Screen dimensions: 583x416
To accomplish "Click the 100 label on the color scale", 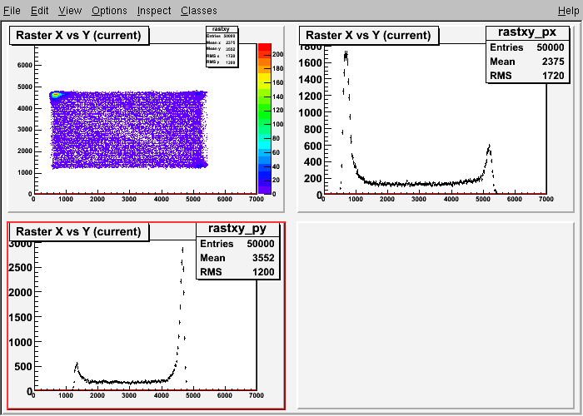I will [277, 124].
